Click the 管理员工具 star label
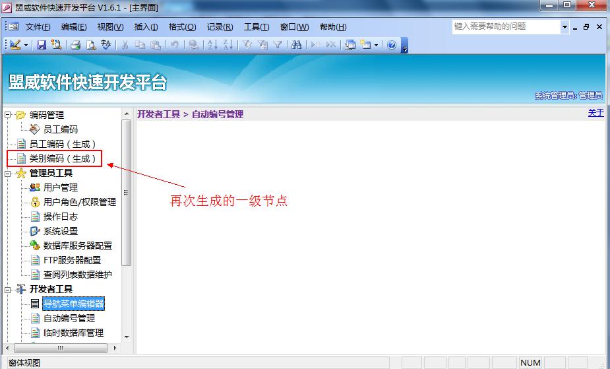Screen dimensions: 610x369 [51, 173]
